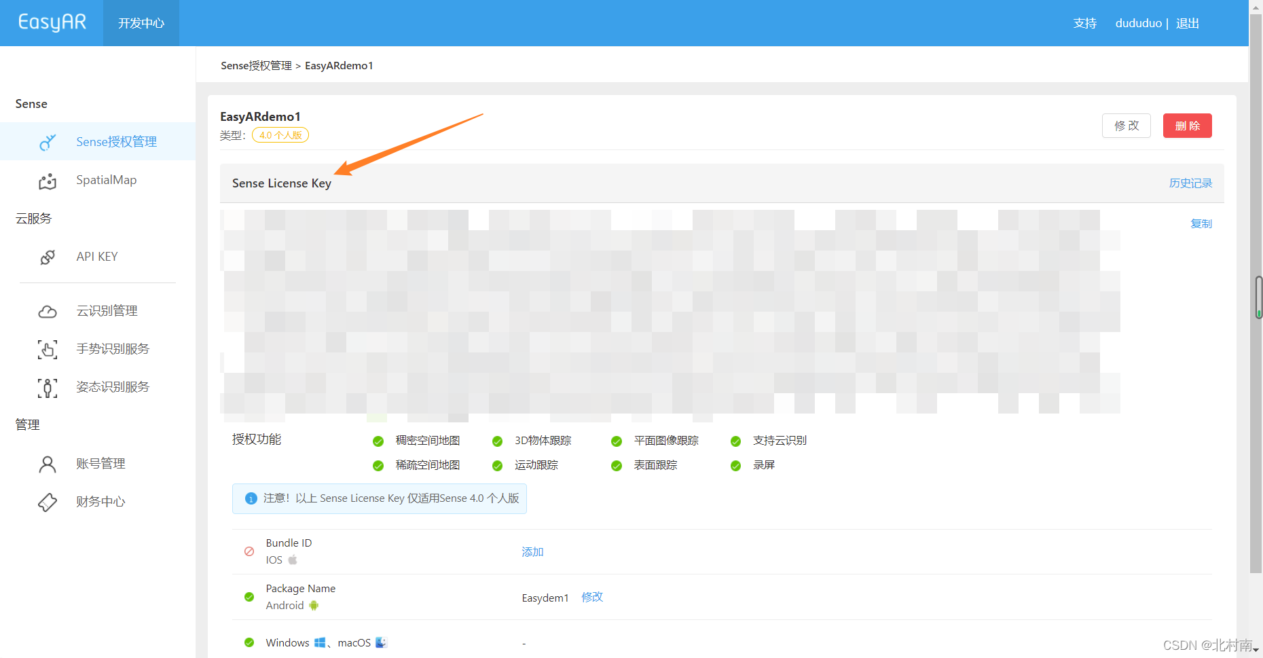Image resolution: width=1263 pixels, height=658 pixels.
Task: Click the red 删除 button
Action: coord(1188,126)
